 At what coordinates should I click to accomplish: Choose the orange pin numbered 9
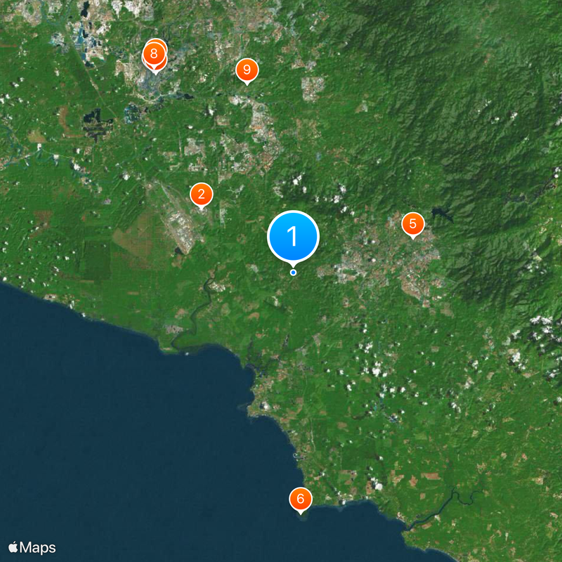click(x=247, y=70)
